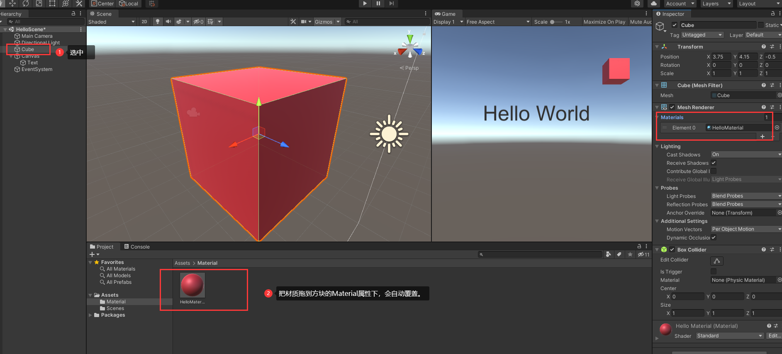
Task: Open the Layer Default dropdown
Action: 763,35
